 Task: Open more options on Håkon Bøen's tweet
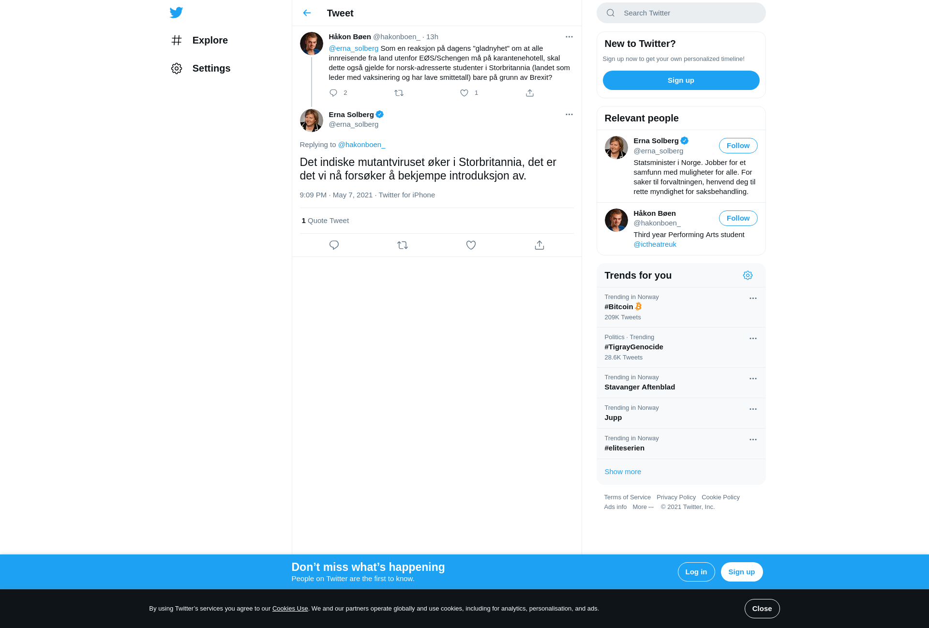tap(569, 37)
